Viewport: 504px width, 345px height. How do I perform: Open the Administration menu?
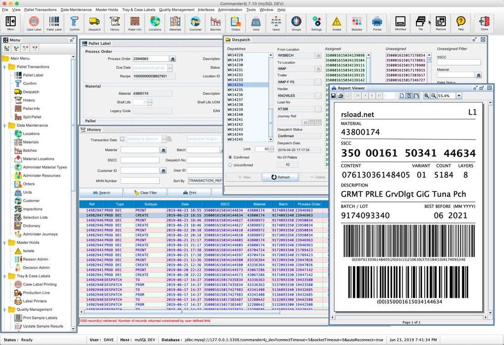click(230, 9)
